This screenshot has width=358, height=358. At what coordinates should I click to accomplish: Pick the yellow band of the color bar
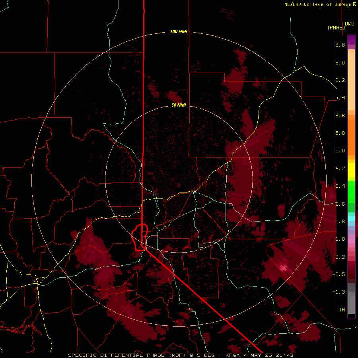pyautogui.click(x=351, y=170)
